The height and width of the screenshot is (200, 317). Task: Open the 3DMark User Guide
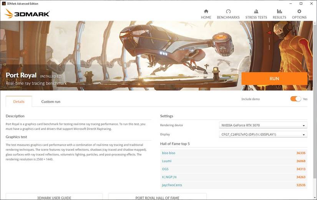click(54, 197)
